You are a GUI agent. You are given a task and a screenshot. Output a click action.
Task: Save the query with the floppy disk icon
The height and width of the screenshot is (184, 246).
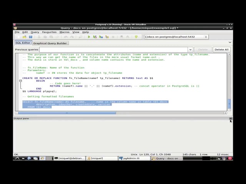pos(31,37)
